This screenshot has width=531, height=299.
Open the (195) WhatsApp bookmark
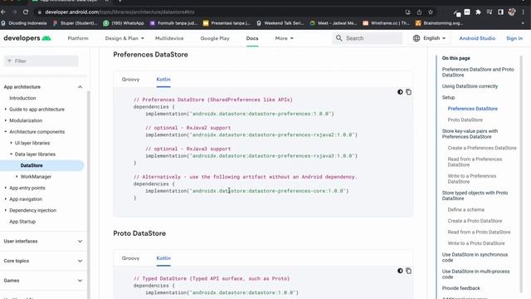coord(124,23)
